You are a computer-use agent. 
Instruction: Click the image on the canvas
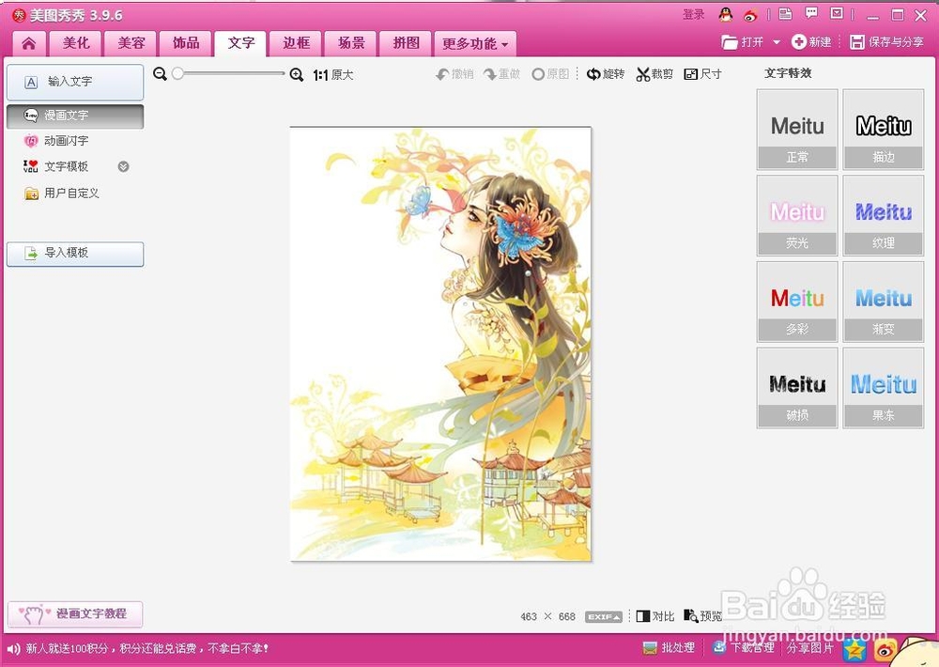tap(440, 344)
